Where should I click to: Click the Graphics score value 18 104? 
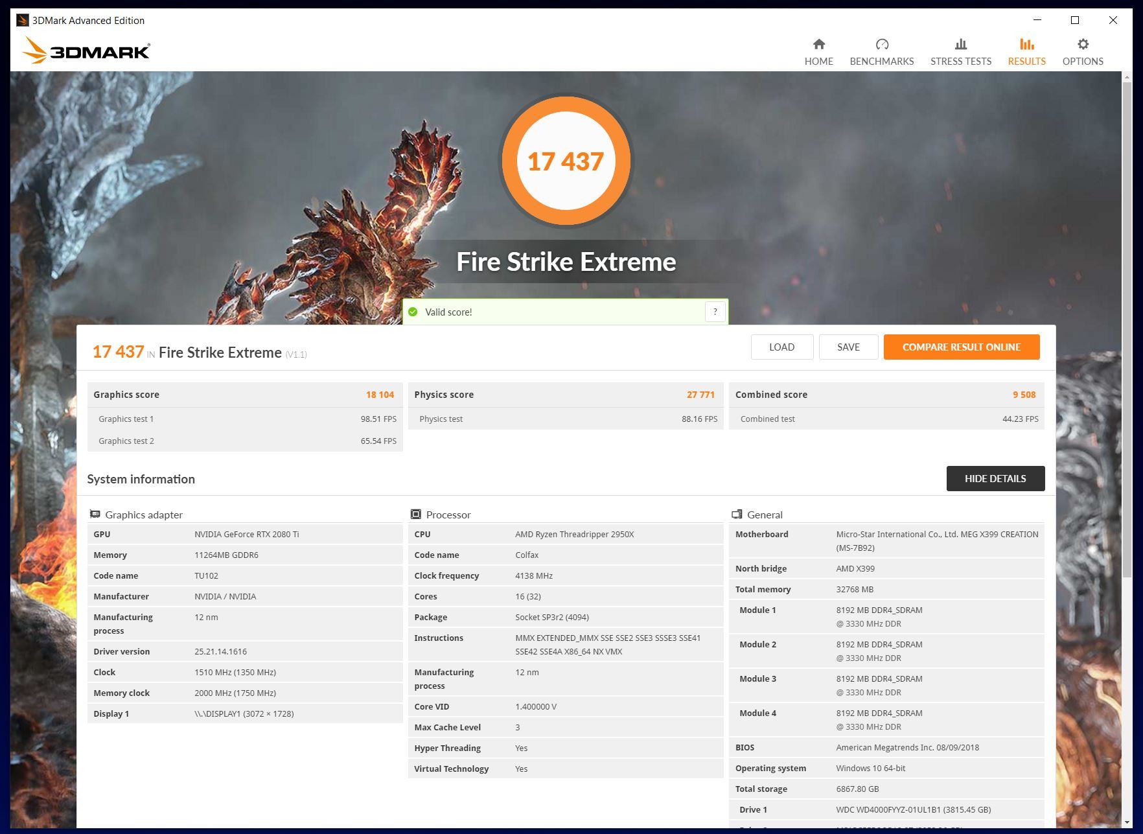click(380, 395)
